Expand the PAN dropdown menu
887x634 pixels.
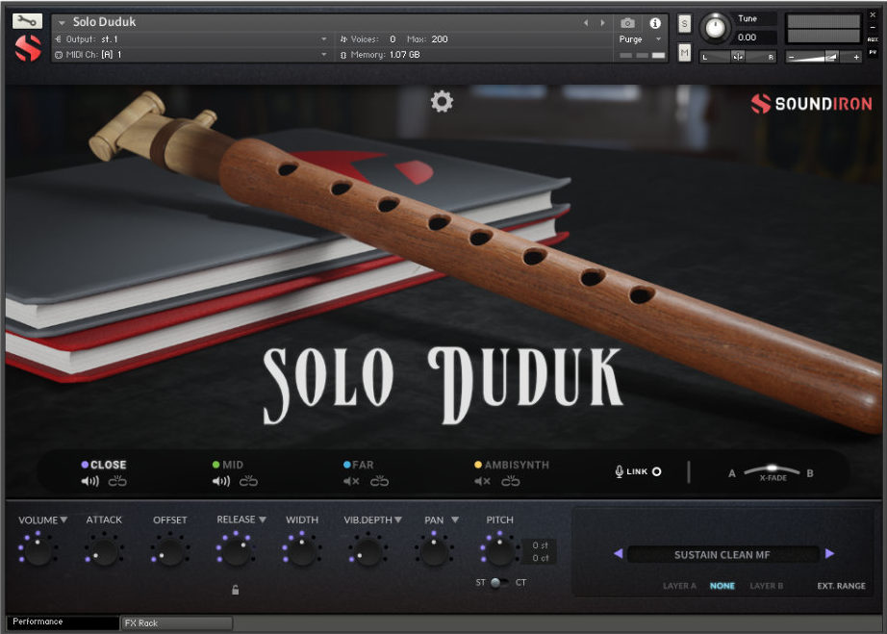[x=456, y=519]
